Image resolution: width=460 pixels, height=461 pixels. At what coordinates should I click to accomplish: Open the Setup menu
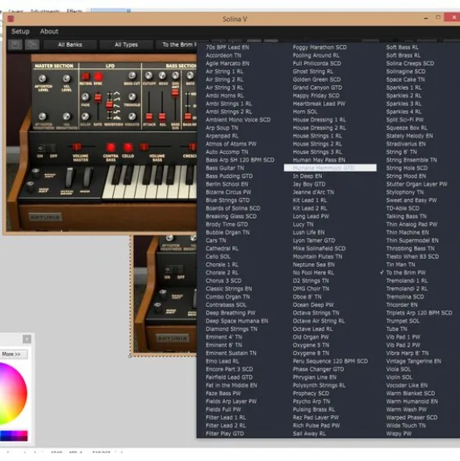[x=20, y=31]
